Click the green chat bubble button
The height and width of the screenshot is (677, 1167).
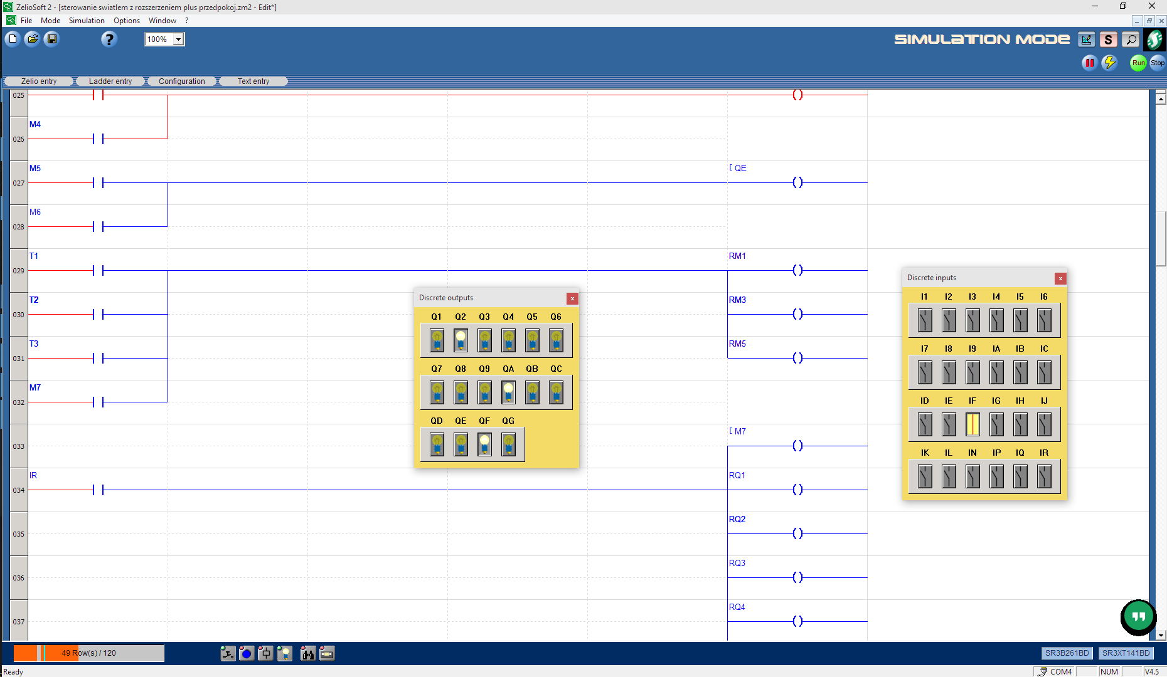tap(1138, 617)
